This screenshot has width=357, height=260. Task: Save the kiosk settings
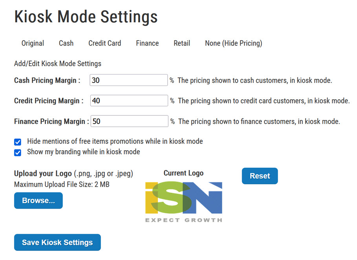[x=57, y=242]
